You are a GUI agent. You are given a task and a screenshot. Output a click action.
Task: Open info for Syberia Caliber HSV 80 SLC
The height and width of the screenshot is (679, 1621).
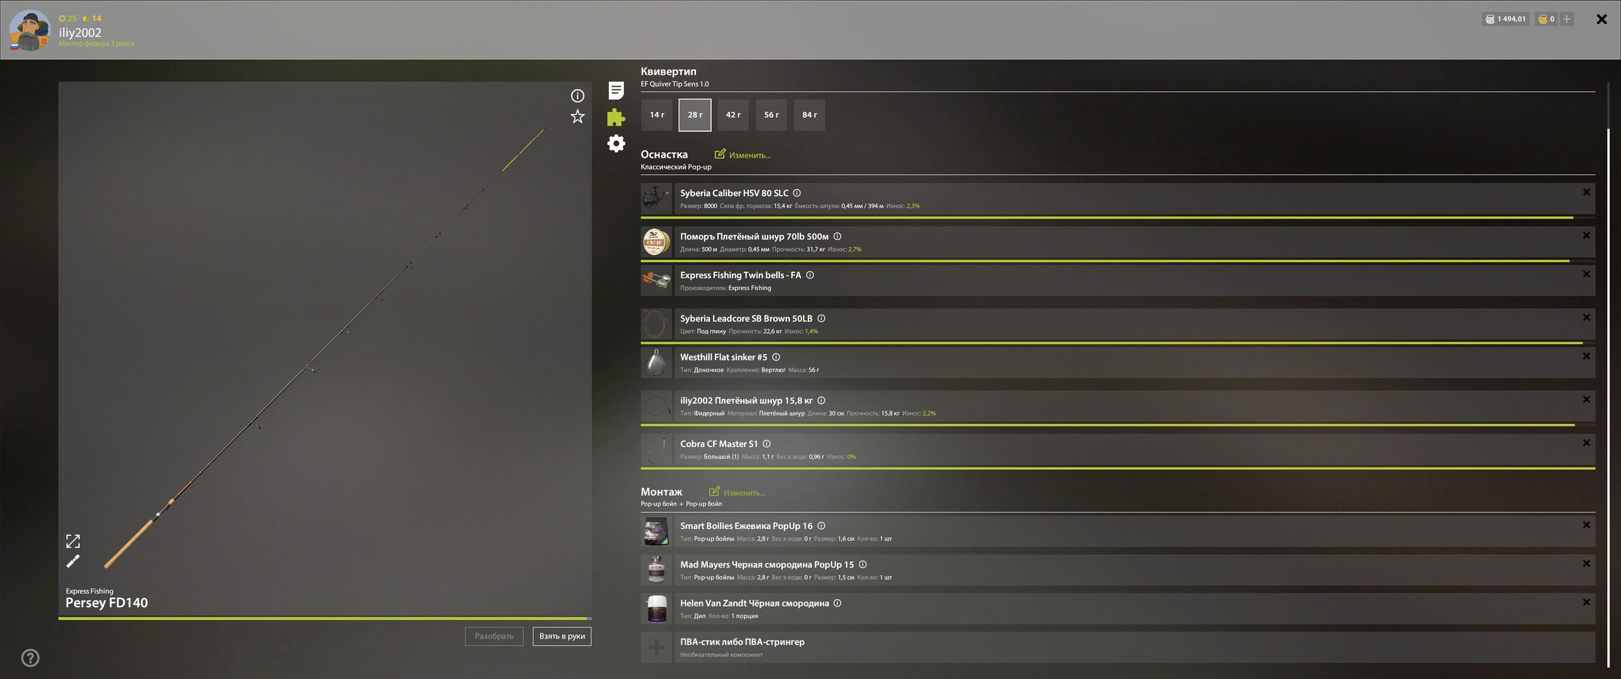[797, 193]
